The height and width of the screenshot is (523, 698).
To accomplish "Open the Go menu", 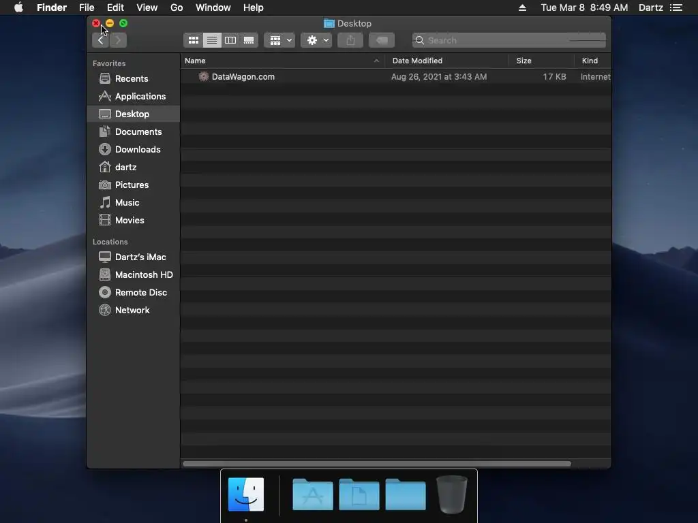I will click(177, 7).
